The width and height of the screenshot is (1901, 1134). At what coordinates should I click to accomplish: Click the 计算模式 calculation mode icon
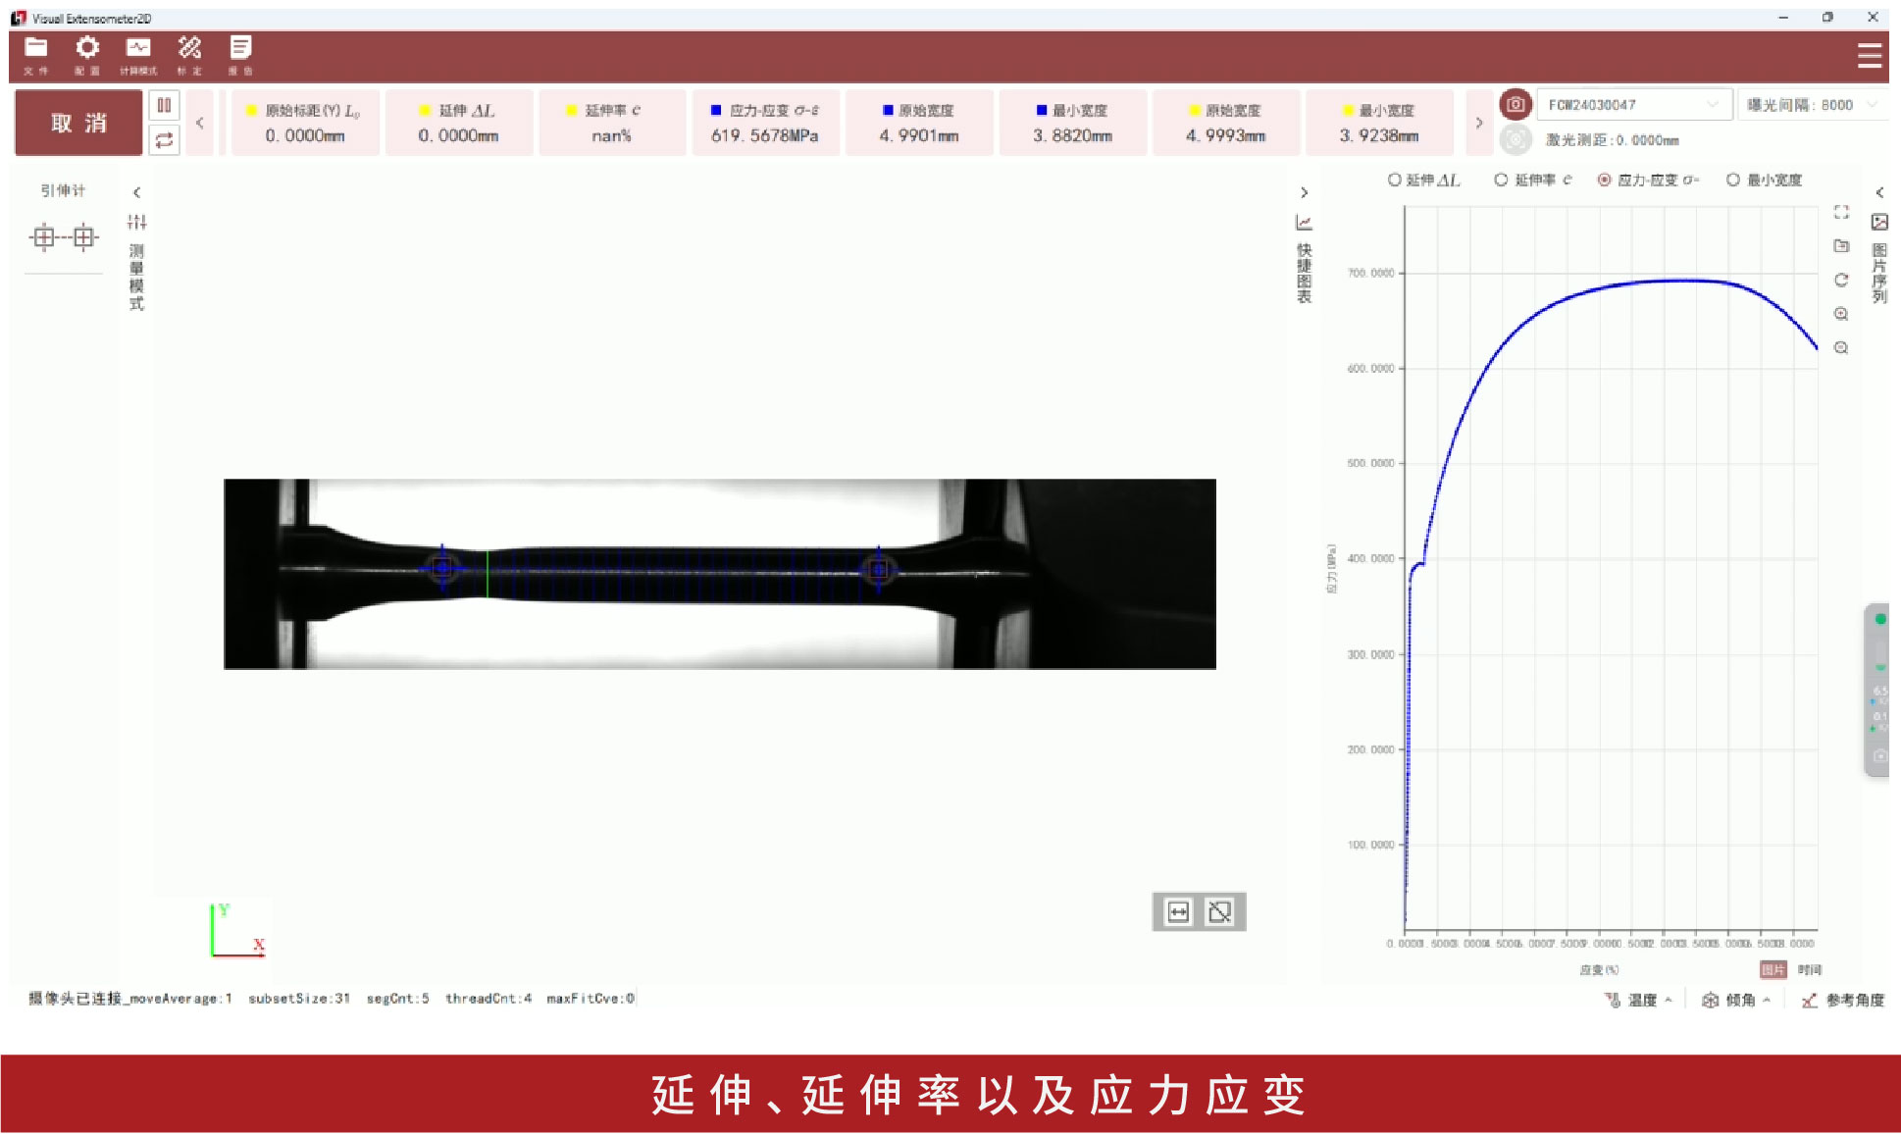(138, 53)
